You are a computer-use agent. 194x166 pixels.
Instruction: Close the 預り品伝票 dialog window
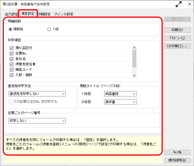[x=189, y=4]
